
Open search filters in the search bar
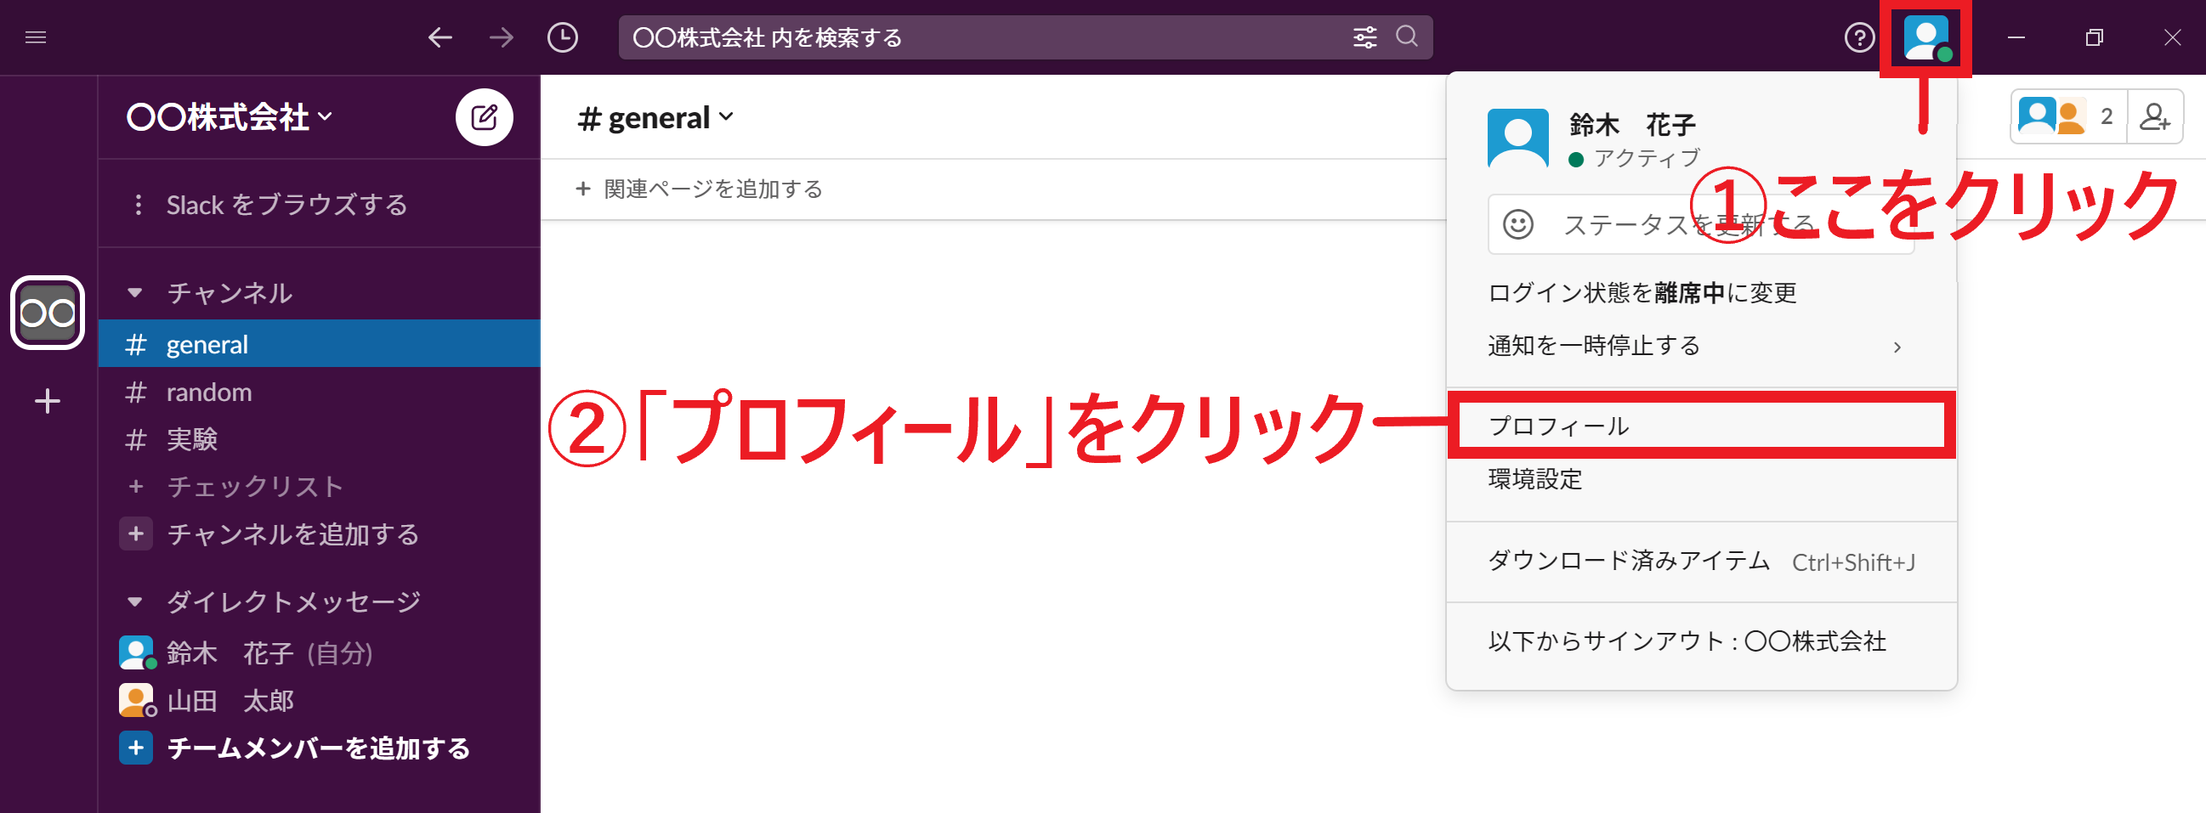point(1365,37)
